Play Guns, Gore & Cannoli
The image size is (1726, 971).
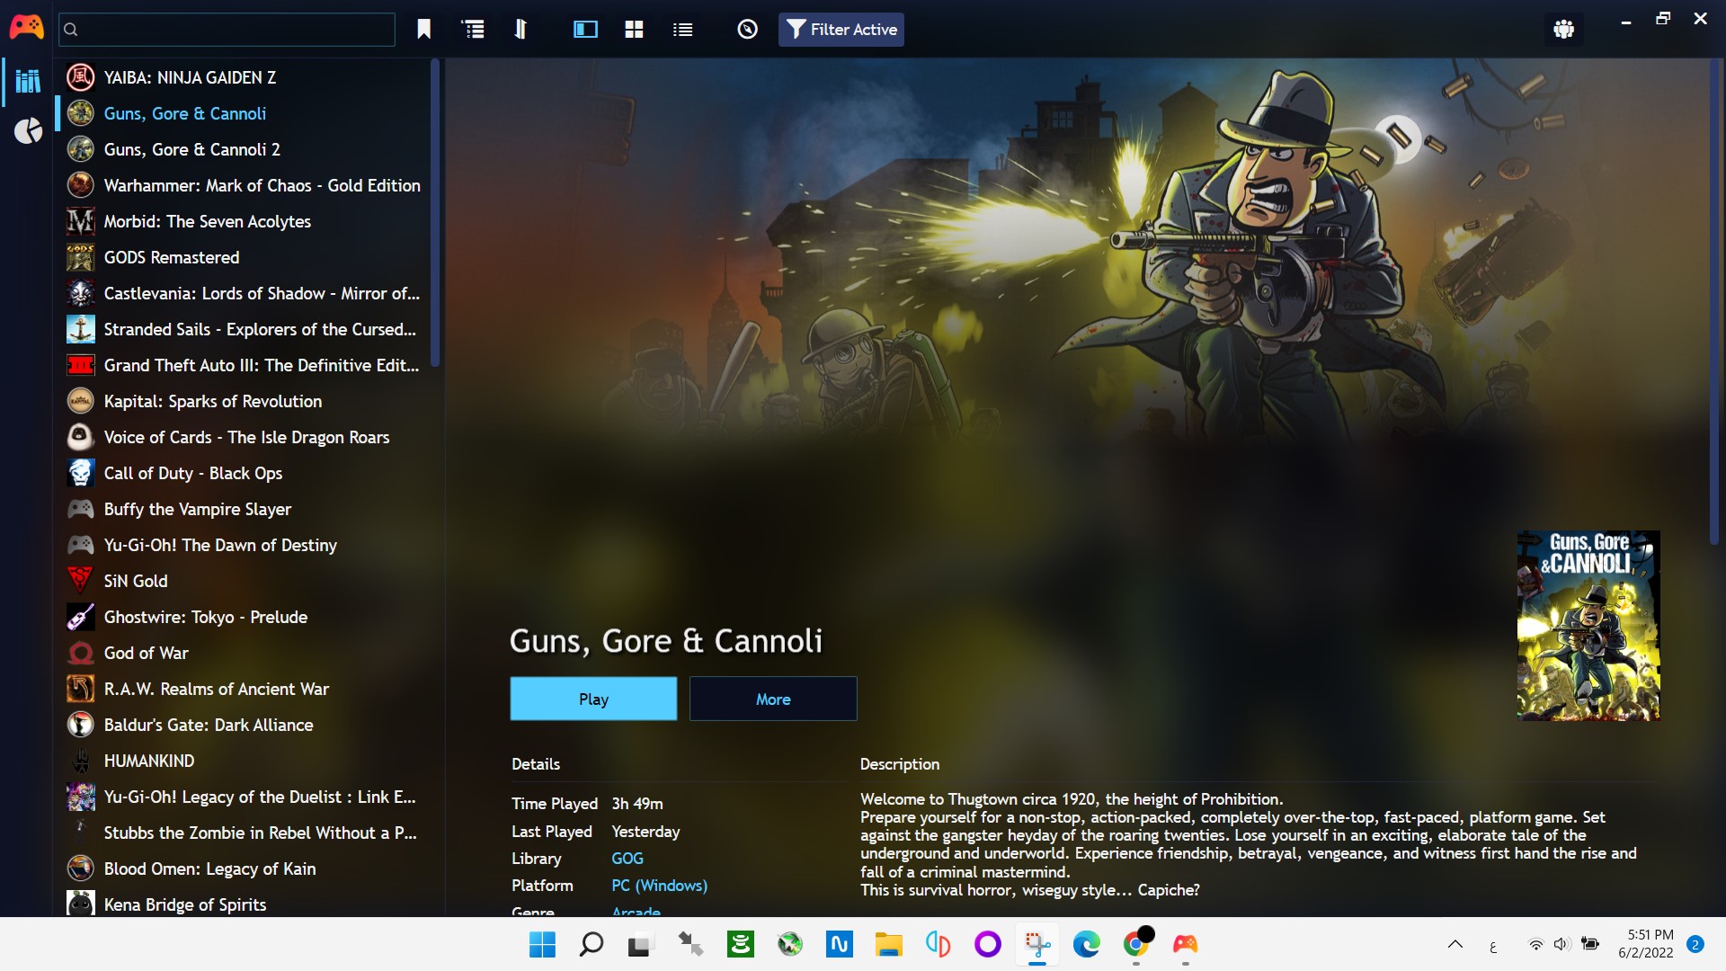[593, 699]
